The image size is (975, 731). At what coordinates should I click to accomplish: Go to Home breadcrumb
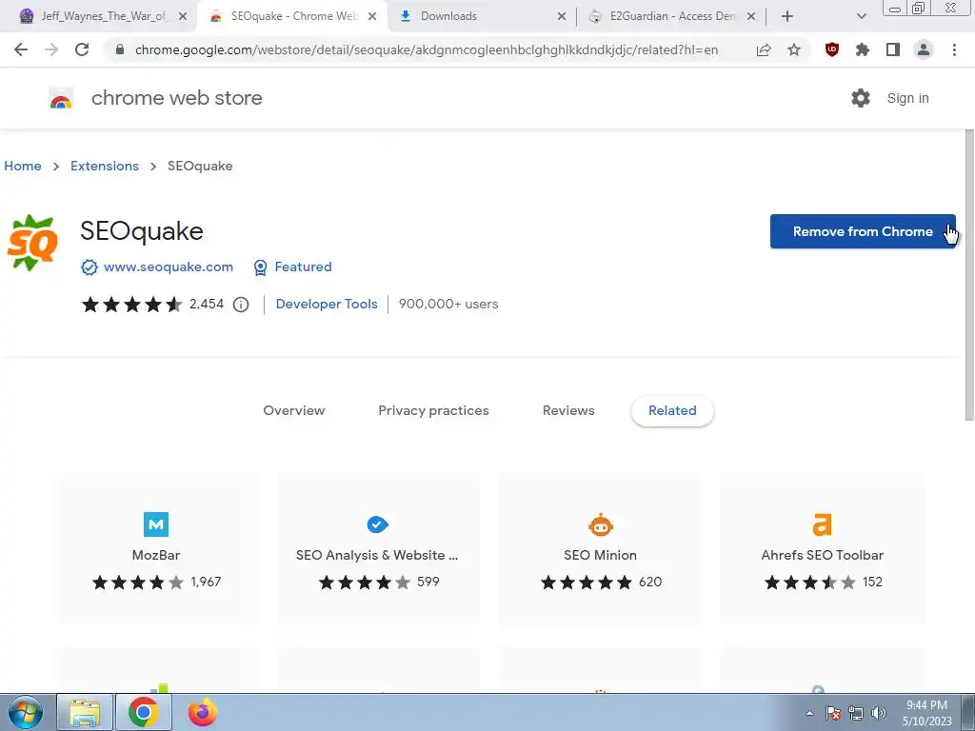(23, 166)
